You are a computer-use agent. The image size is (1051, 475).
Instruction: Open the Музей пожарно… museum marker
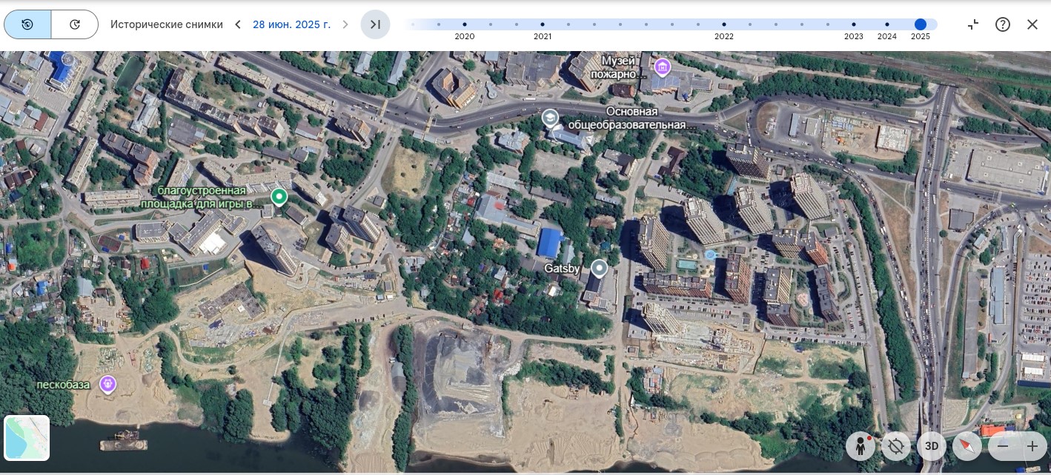tap(663, 68)
